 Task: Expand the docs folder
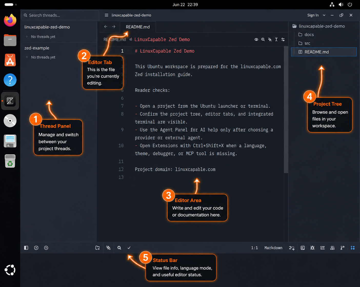click(x=306, y=35)
